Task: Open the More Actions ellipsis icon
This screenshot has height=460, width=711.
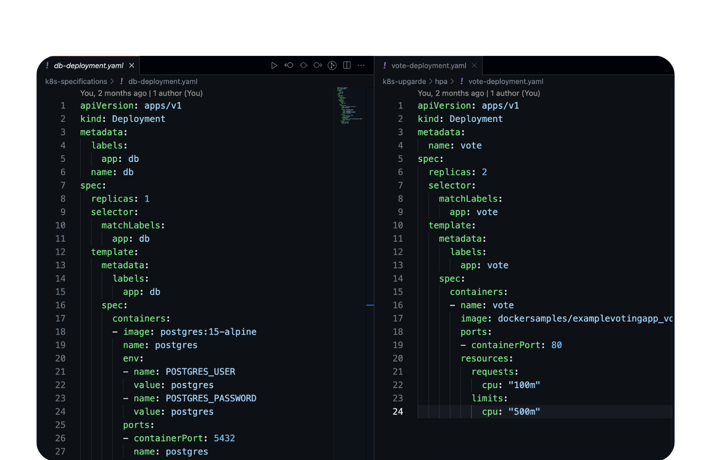Action: pyautogui.click(x=361, y=65)
